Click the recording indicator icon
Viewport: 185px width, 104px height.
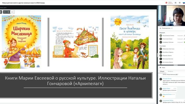pos(166,3)
